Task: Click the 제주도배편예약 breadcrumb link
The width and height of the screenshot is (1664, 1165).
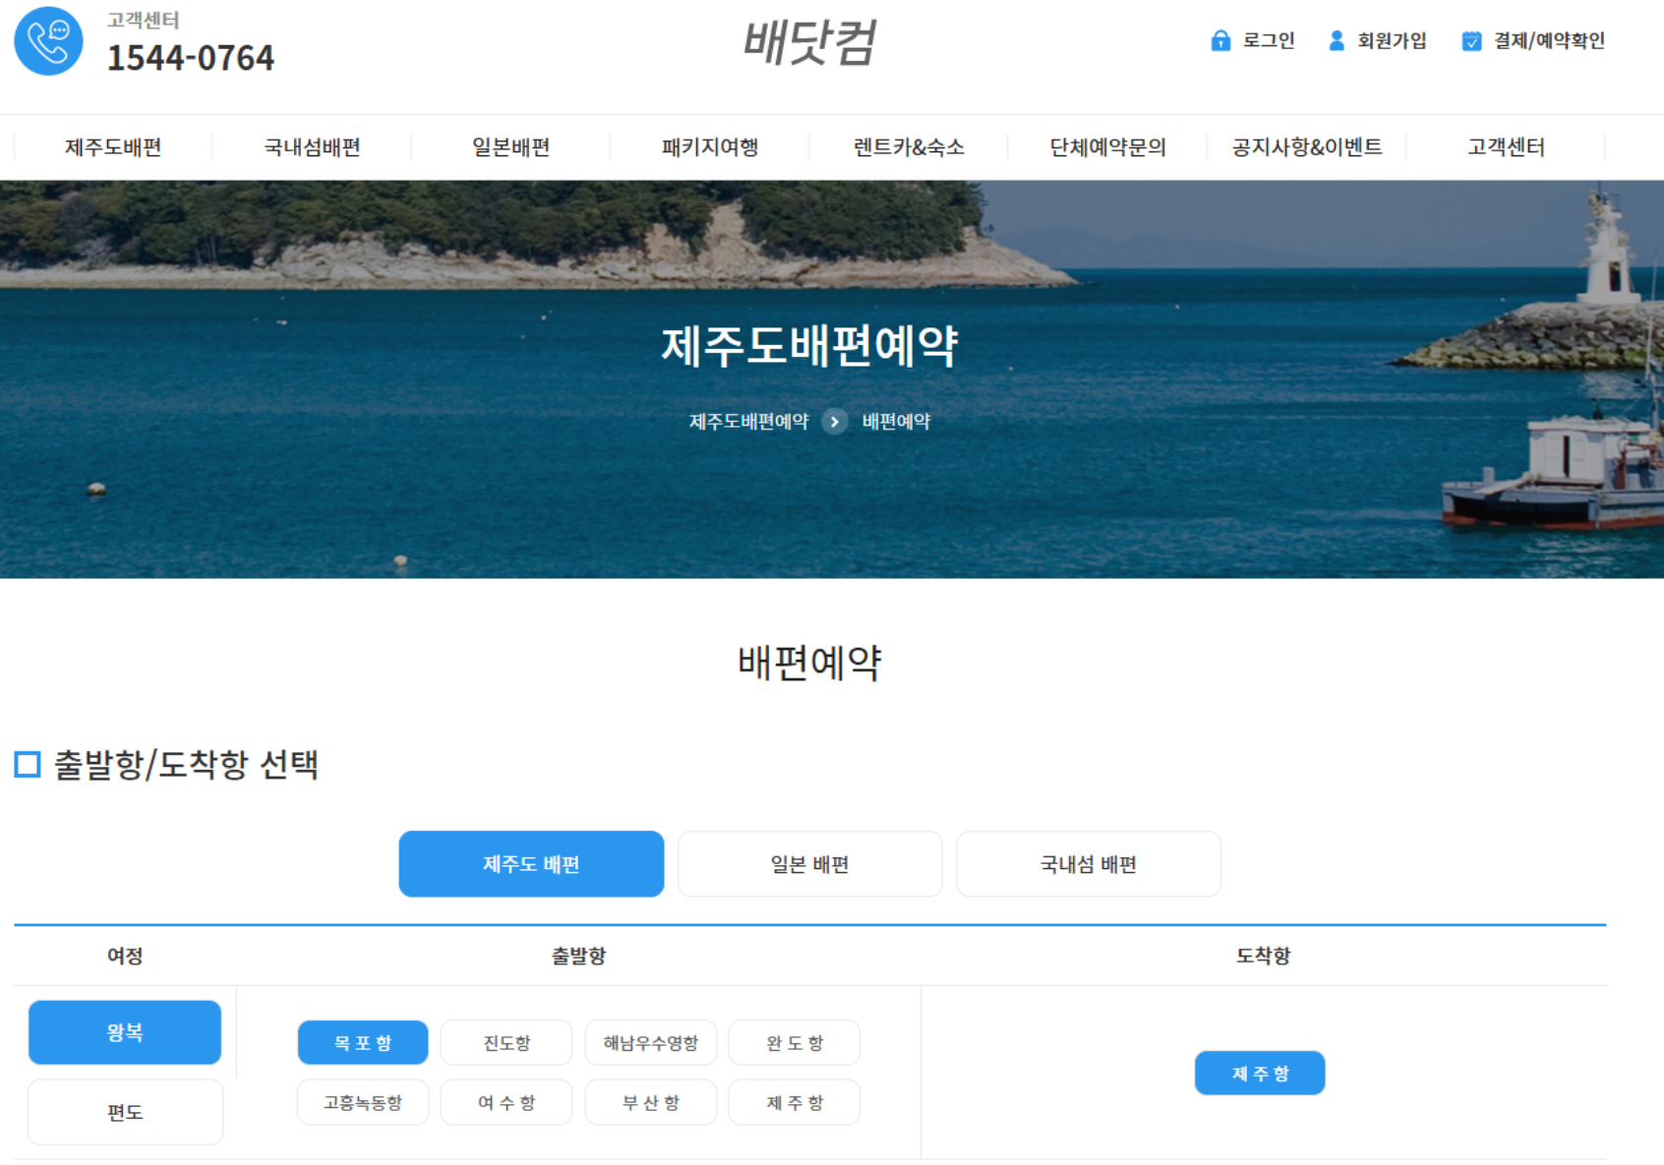Action: [x=748, y=421]
